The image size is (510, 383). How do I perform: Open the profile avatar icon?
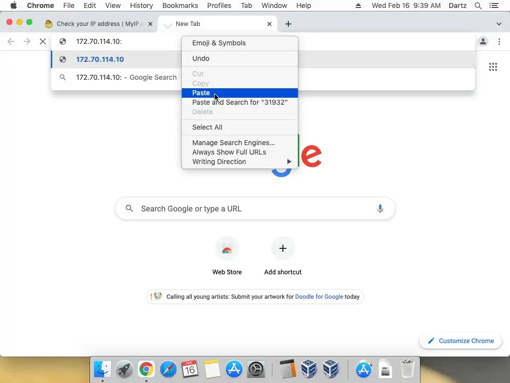(x=483, y=41)
